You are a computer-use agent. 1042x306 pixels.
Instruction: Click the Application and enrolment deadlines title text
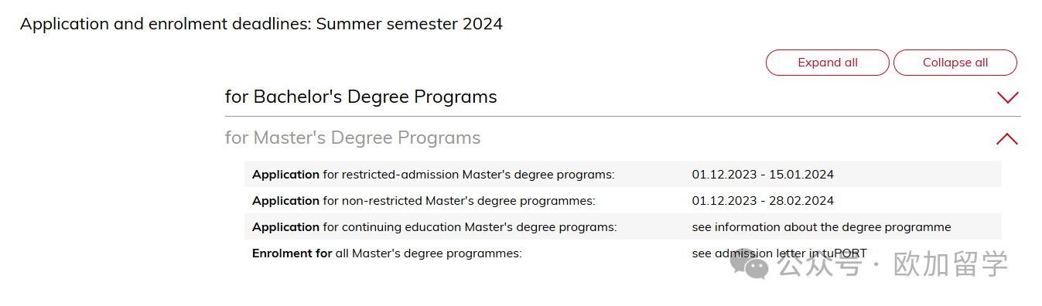point(165,24)
